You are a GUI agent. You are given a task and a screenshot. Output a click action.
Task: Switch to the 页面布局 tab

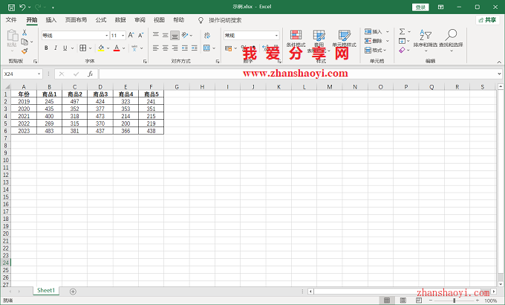76,20
